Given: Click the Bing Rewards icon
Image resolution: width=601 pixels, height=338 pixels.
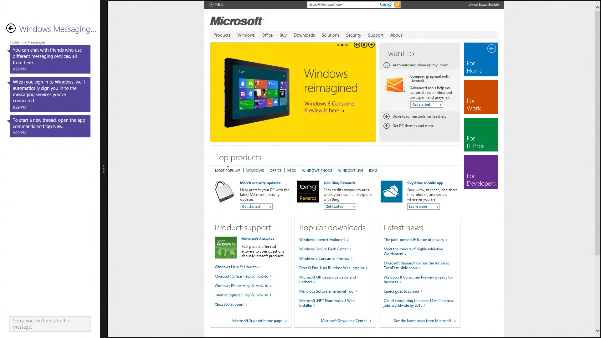Looking at the screenshot, I should (308, 192).
